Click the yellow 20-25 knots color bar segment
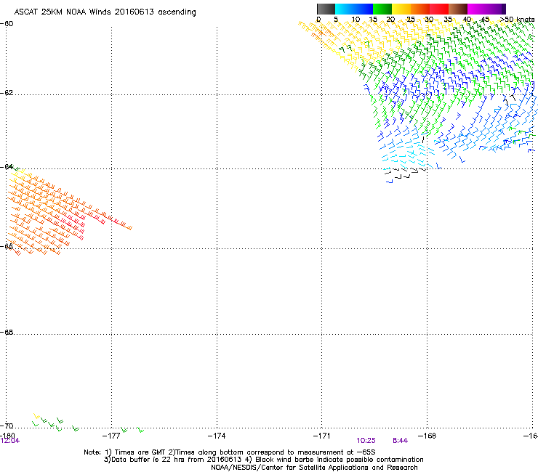Screen dimensions: 538x472 click(401, 9)
